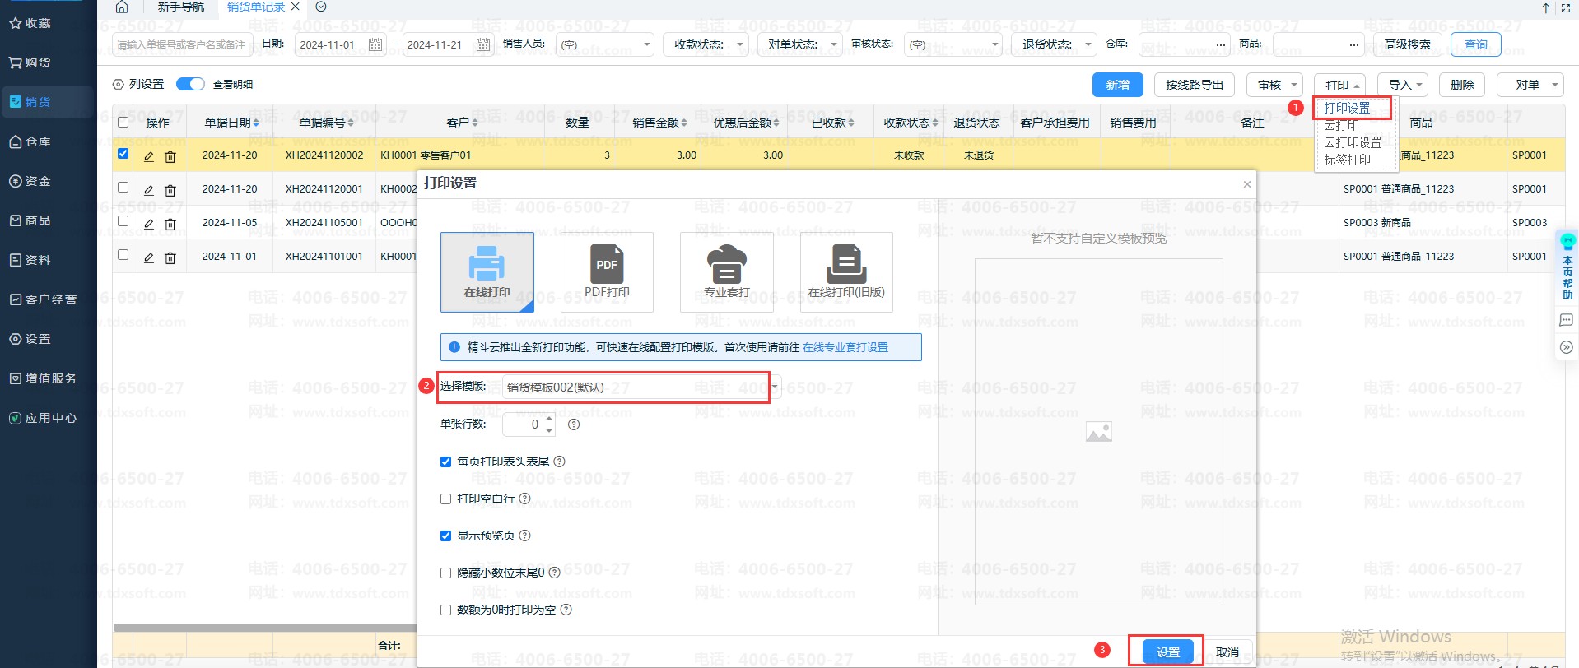
Task: Increase 单张行数 with the up arrow
Action: coord(549,420)
